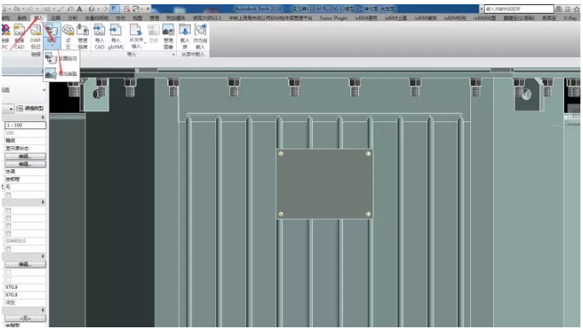This screenshot has height=329, width=583.
Task: Click the Text 'A' icon in quick access toolbar
Action: click(79, 9)
